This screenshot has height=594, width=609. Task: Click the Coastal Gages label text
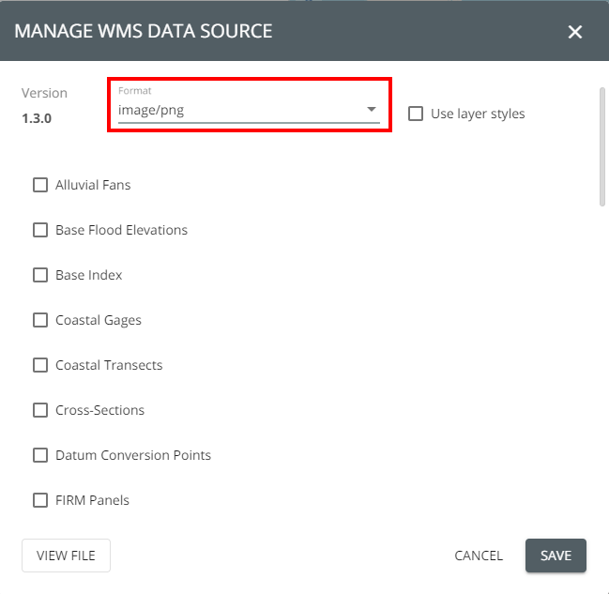pos(99,321)
